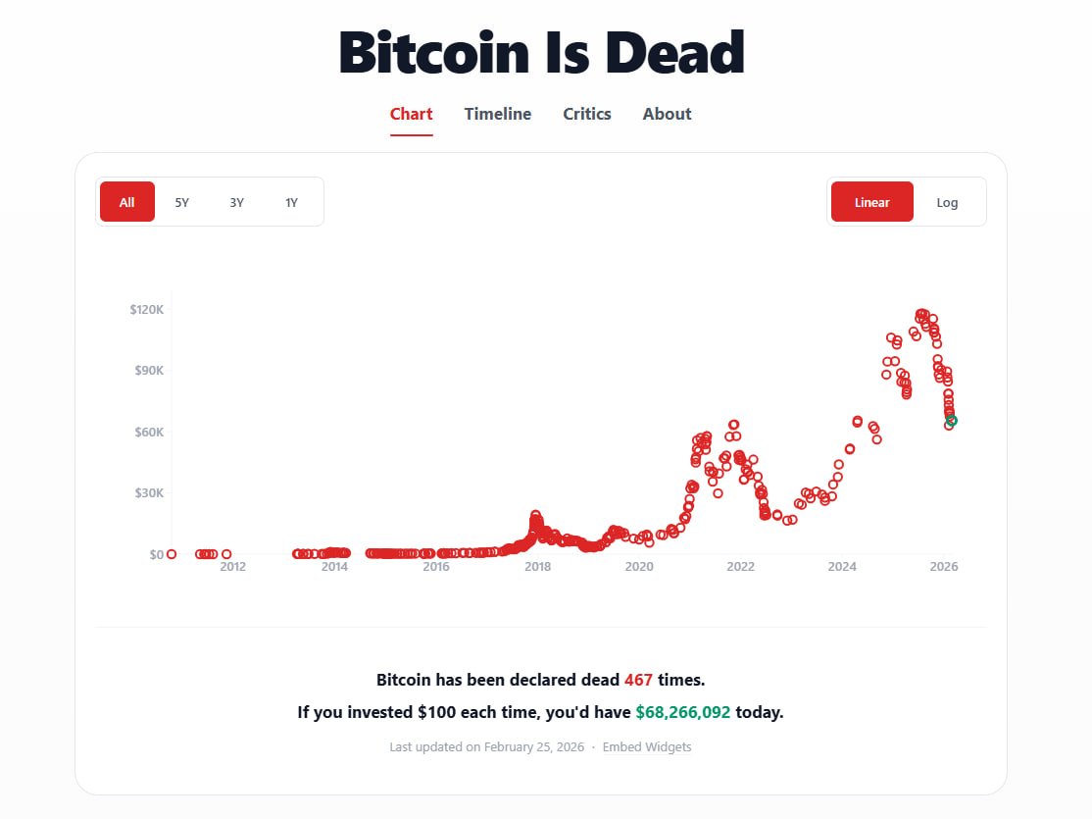The height and width of the screenshot is (819, 1092).
Task: Select the 5Y time range
Action: (181, 202)
